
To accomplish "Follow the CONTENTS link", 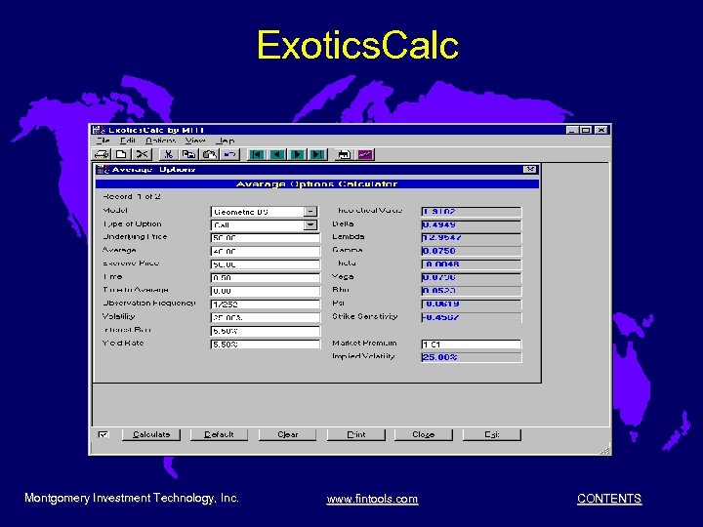I will tap(609, 499).
